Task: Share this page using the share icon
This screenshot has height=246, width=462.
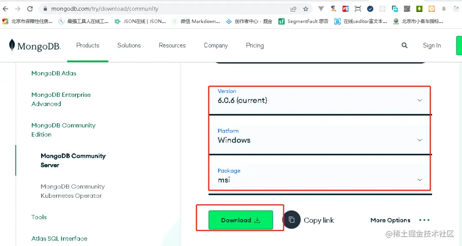Action: tap(293, 9)
